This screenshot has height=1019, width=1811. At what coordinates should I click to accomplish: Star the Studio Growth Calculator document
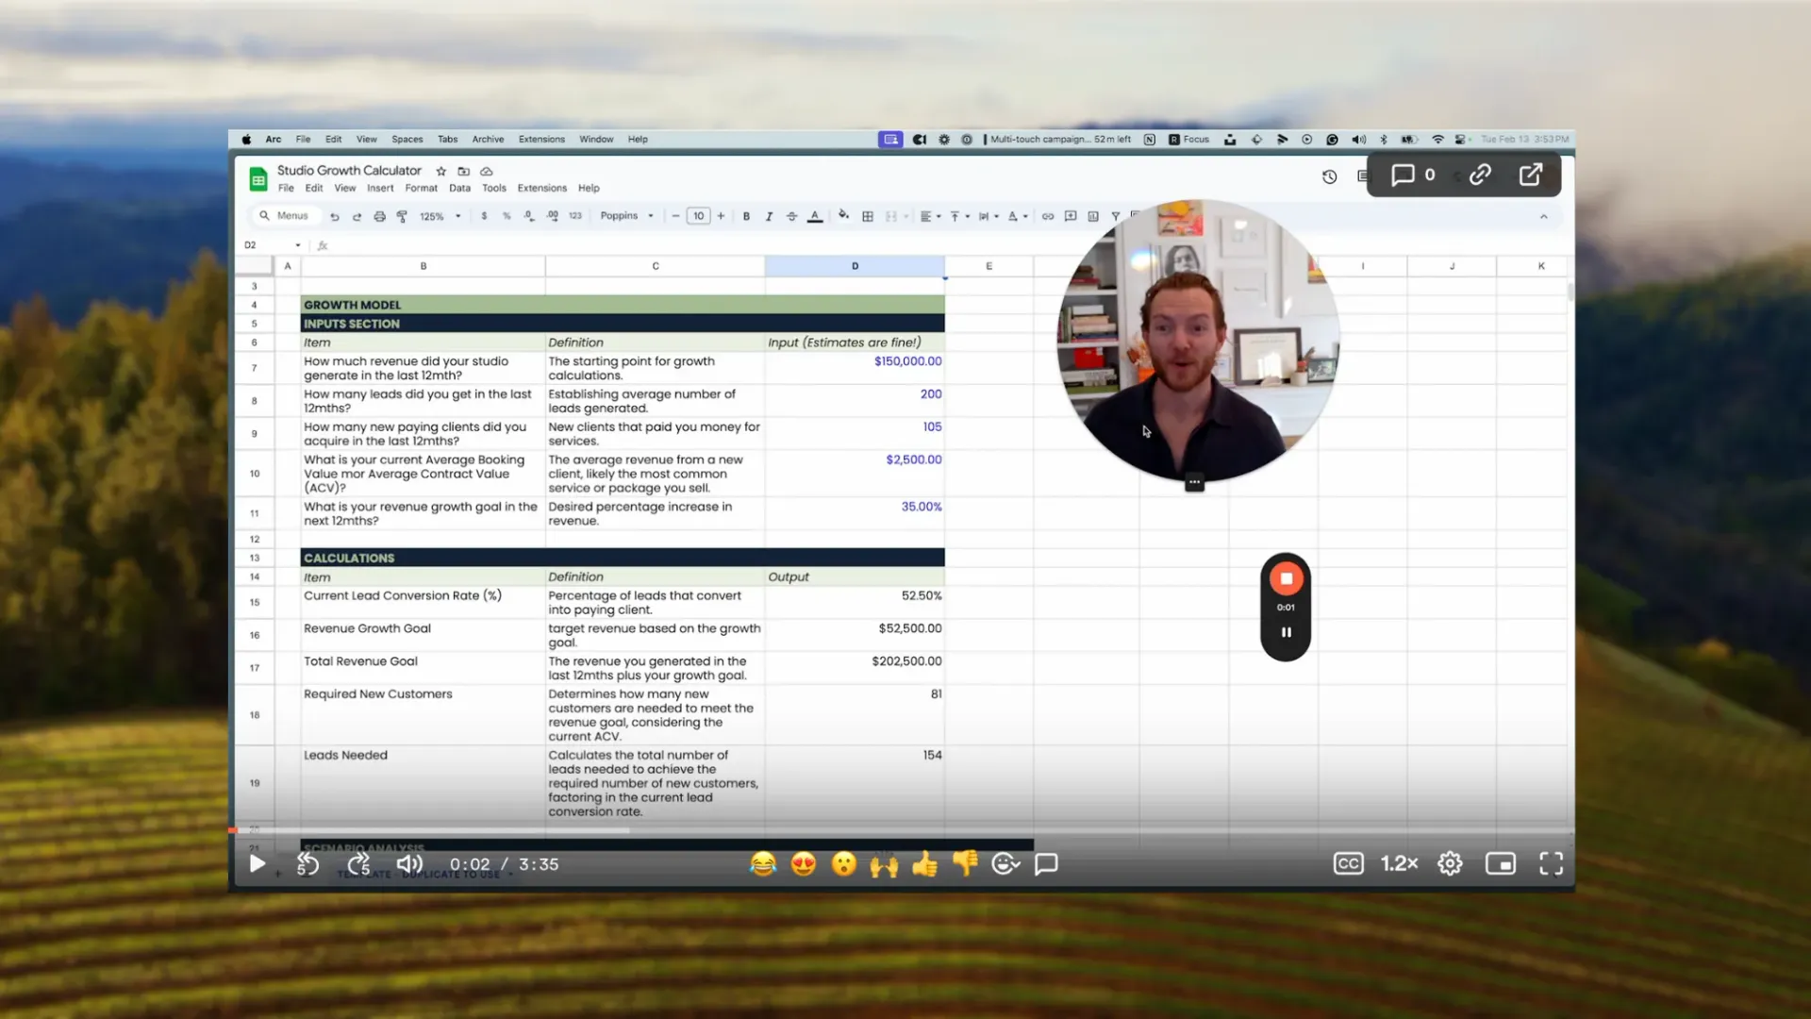tap(440, 171)
